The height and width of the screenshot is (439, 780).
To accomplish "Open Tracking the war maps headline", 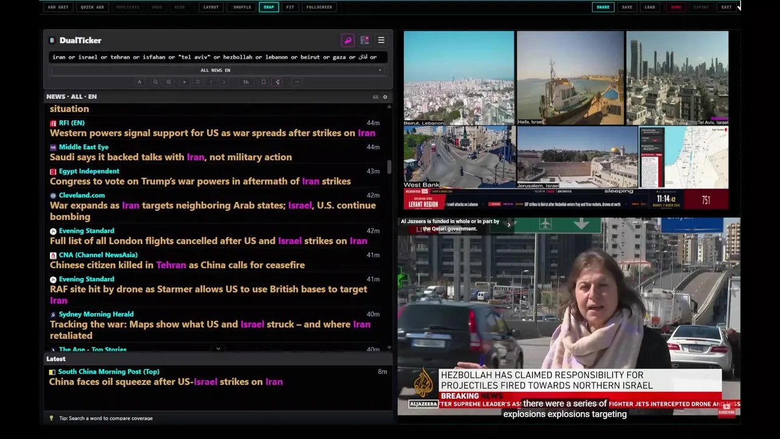I will click(210, 330).
